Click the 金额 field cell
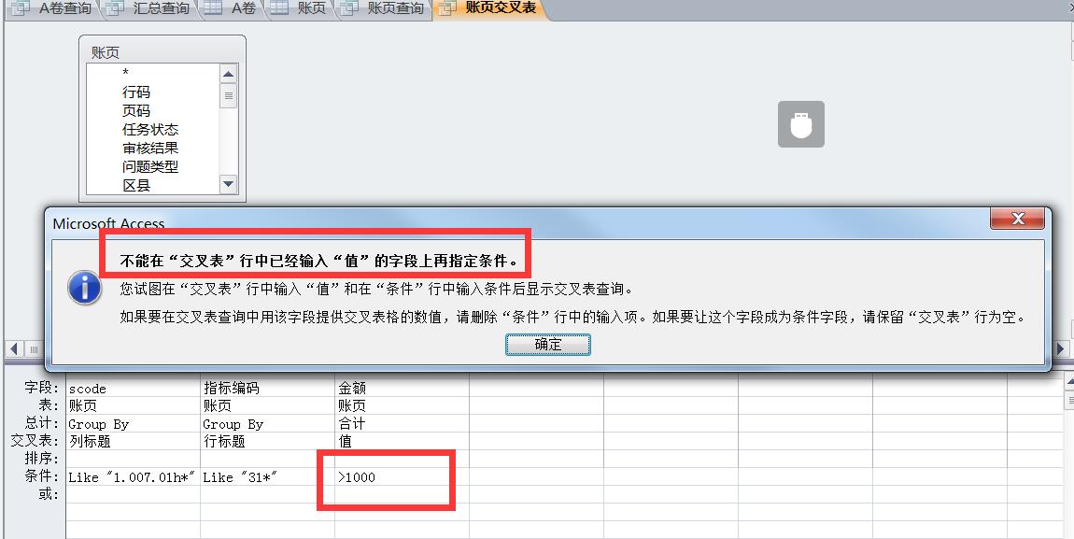 pyautogui.click(x=403, y=389)
